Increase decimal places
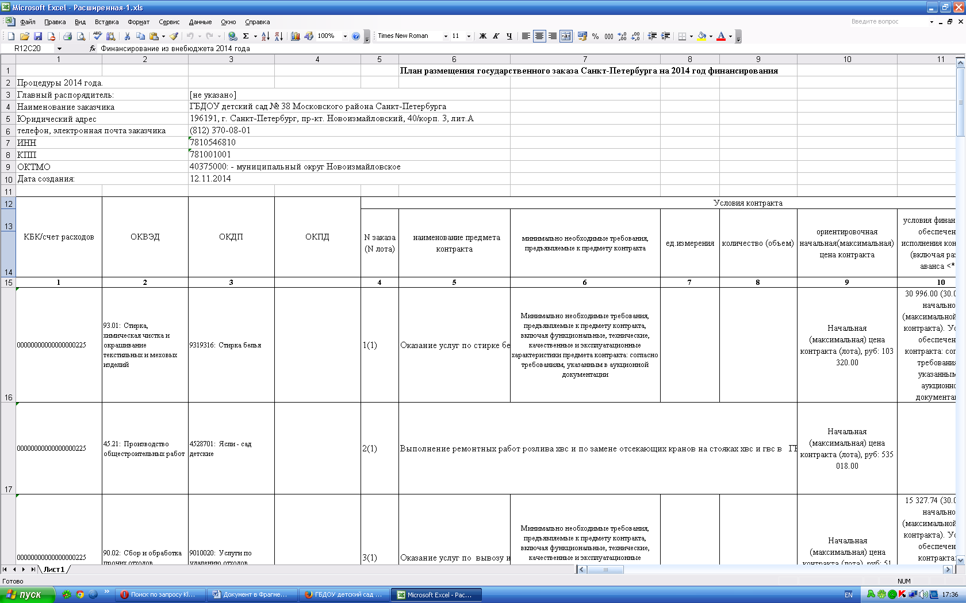 coord(622,36)
